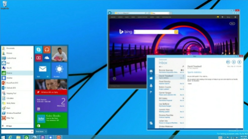Screen dimensions: 248x139
Task: Open MAPS link in Bing navigation
Action: click(x=127, y=17)
